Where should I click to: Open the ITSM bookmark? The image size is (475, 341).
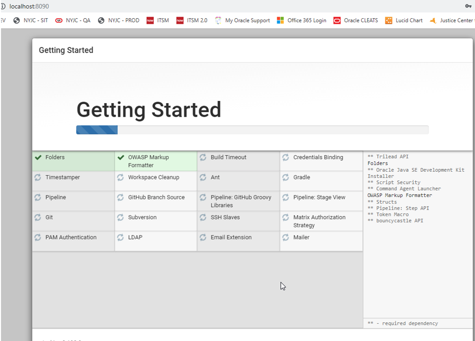(157, 20)
